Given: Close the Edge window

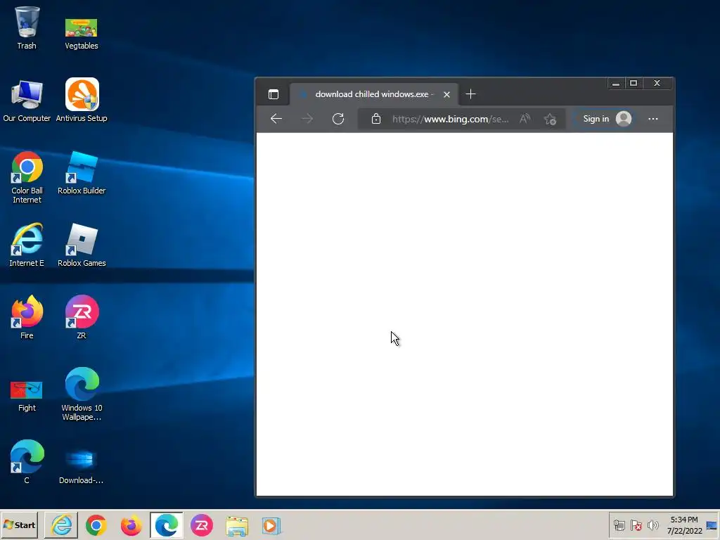Looking at the screenshot, I should pos(657,84).
